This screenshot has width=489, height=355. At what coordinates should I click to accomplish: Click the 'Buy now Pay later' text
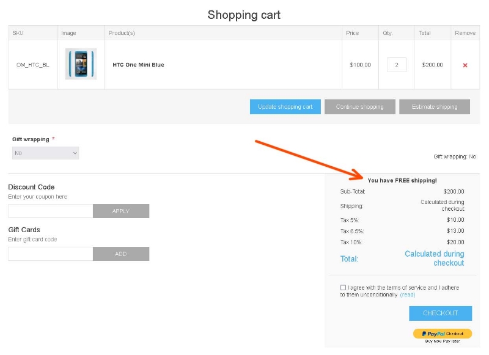pos(443,342)
